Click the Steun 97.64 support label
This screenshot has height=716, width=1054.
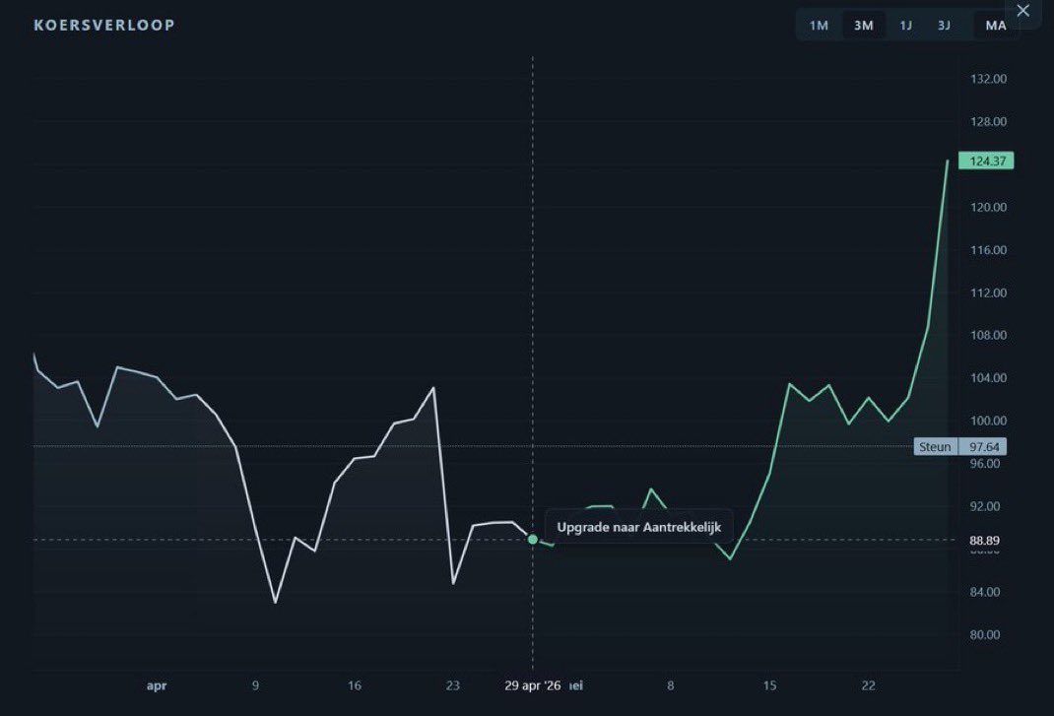[960, 446]
